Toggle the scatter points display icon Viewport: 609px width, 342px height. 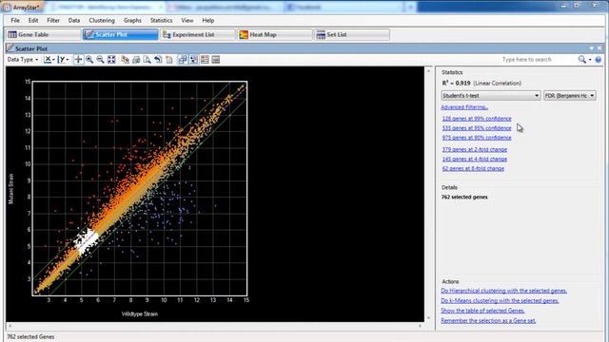194,59
